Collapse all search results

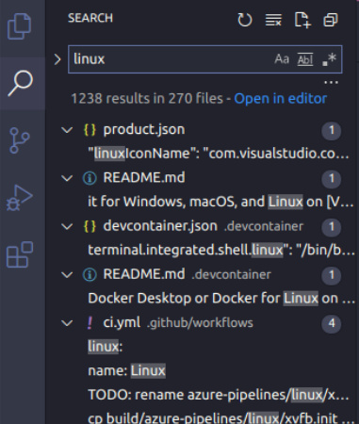331,20
